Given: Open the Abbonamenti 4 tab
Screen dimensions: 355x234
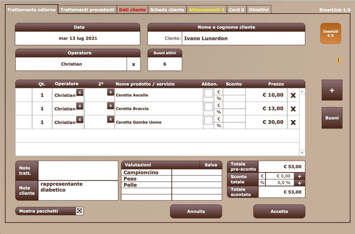Looking at the screenshot, I should tap(206, 10).
